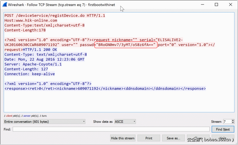Minimize the Follow TCP Stream window
238x145 pixels.
(202, 5)
